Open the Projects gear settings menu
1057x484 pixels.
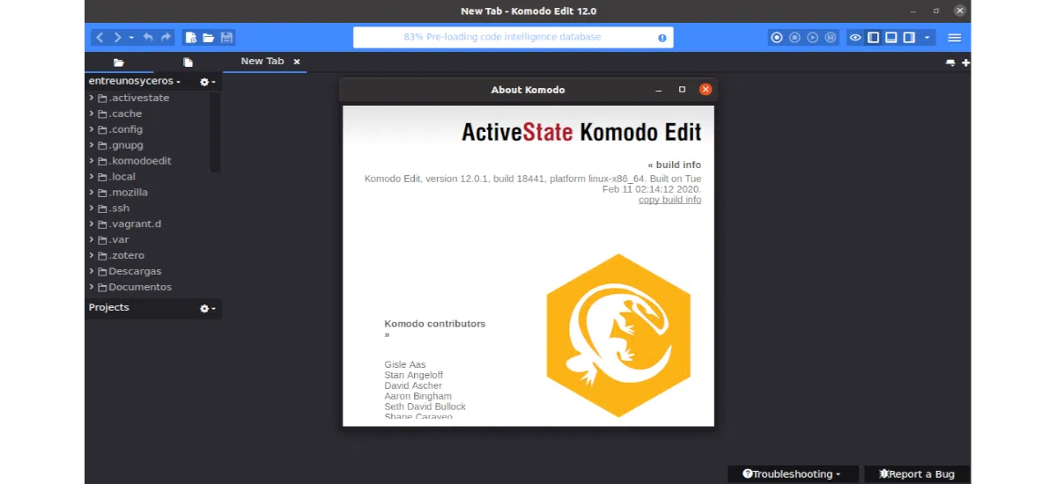point(207,309)
